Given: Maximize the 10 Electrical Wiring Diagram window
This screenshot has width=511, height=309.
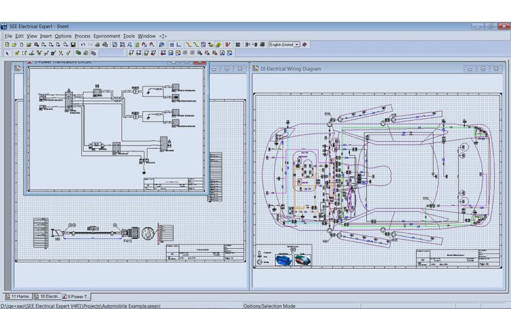Looking at the screenshot, I should pos(483,69).
